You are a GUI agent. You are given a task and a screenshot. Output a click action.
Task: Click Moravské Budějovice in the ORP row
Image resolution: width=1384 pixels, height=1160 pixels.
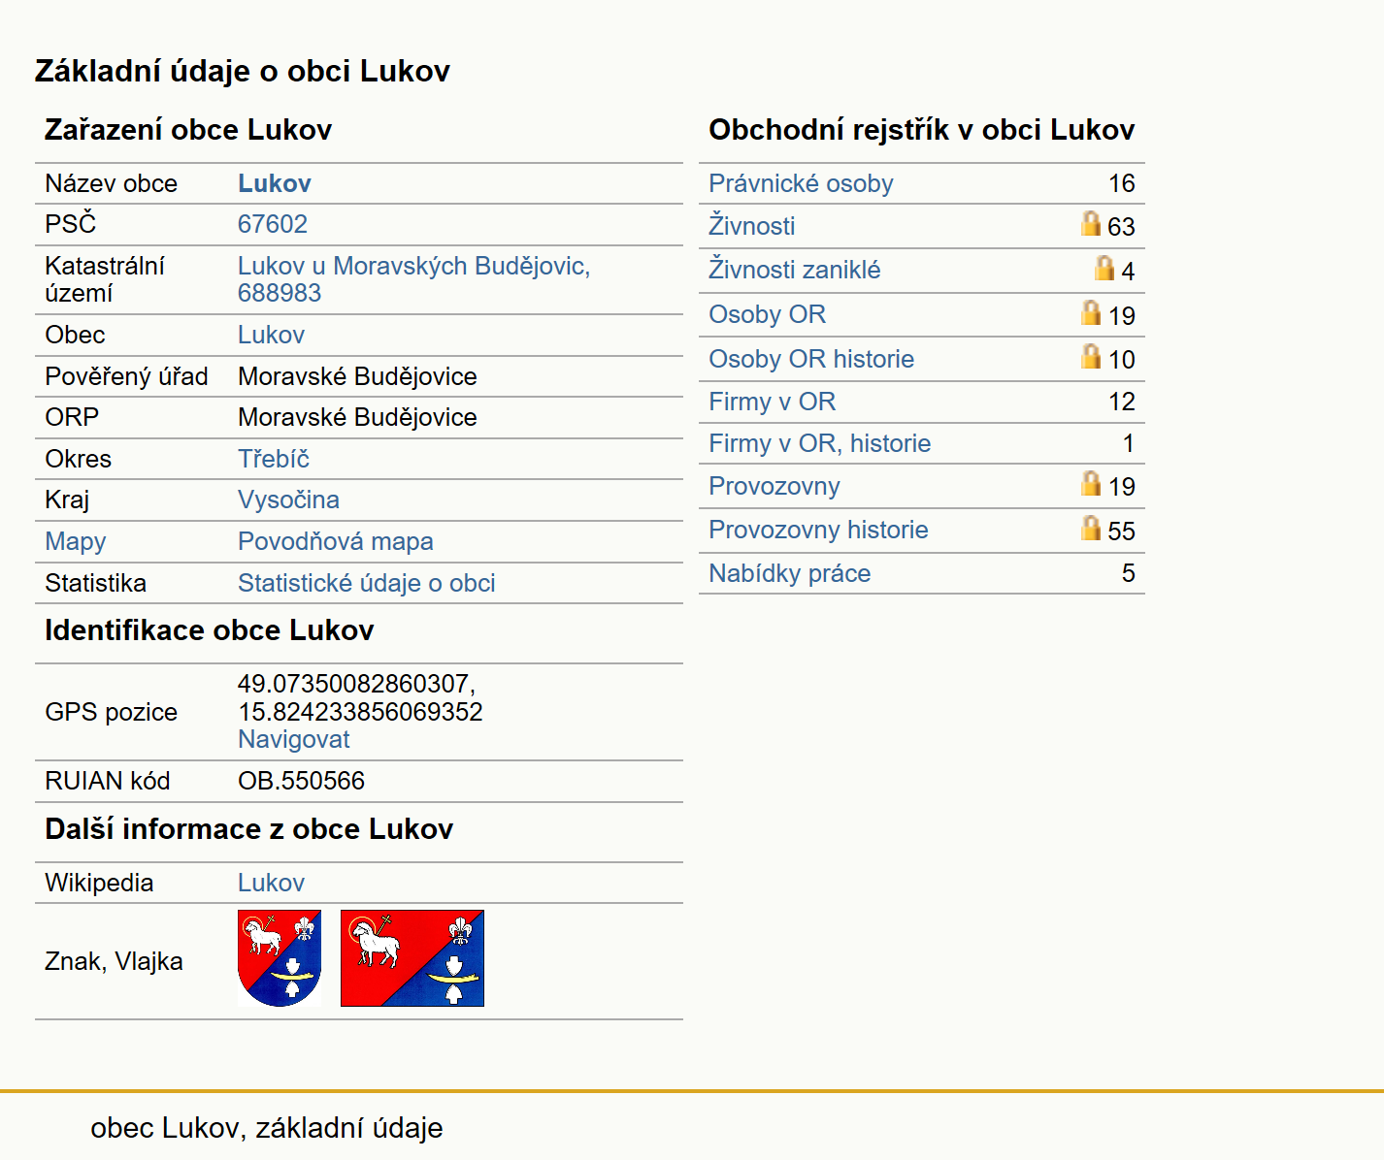pyautogui.click(x=357, y=417)
